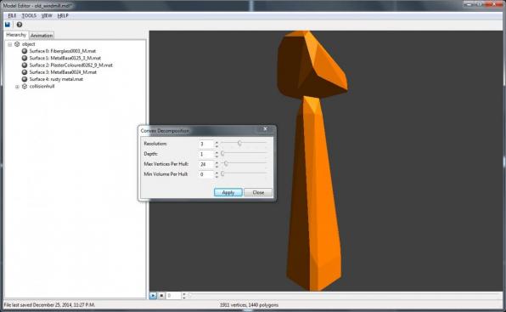Click the animation frame number field
Image resolution: width=506 pixels, height=312 pixels.
173,296
